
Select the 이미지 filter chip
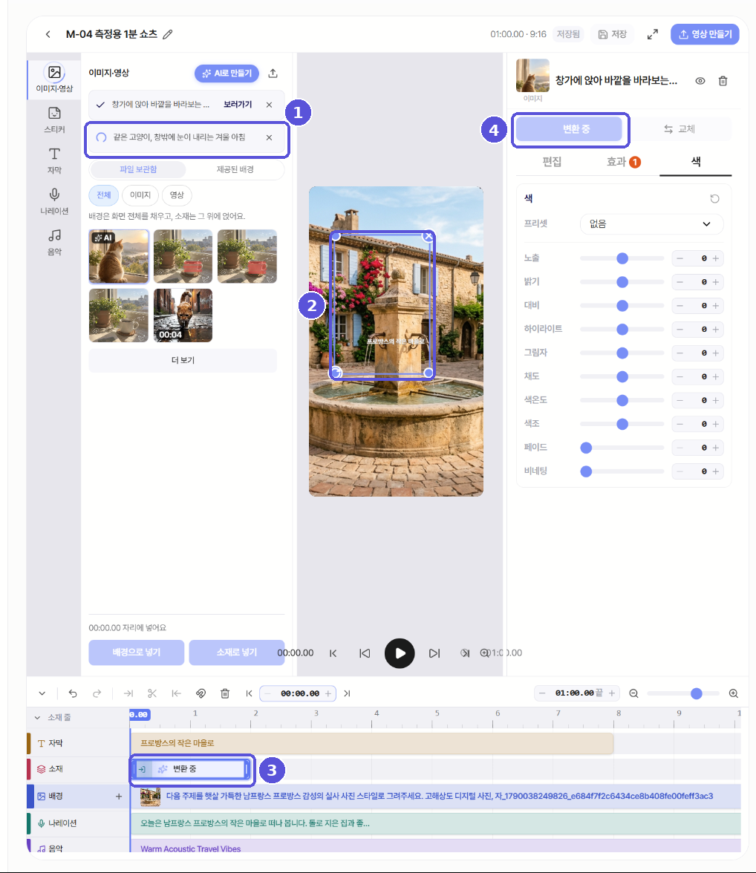click(140, 194)
